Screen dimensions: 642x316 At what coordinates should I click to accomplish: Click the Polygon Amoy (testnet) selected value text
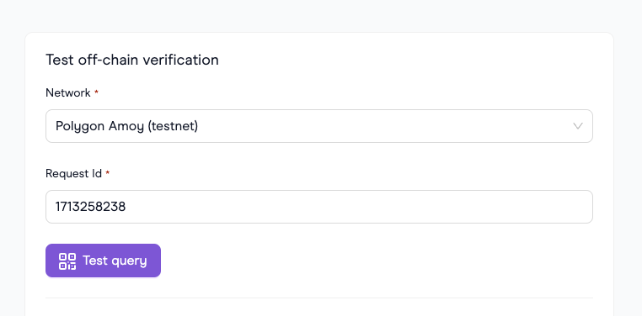[x=126, y=126]
